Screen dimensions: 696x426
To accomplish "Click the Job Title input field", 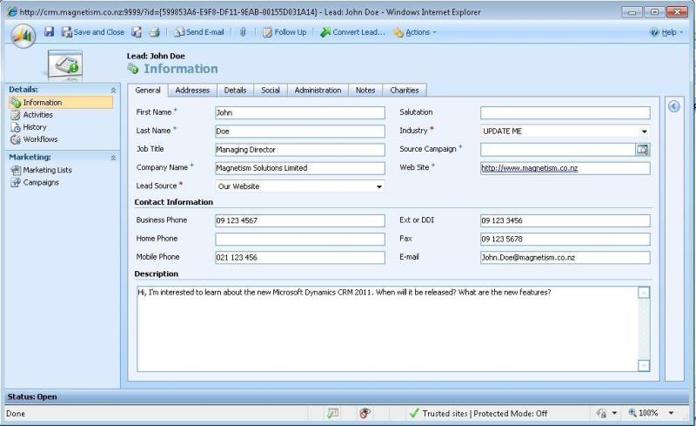I will (x=299, y=150).
